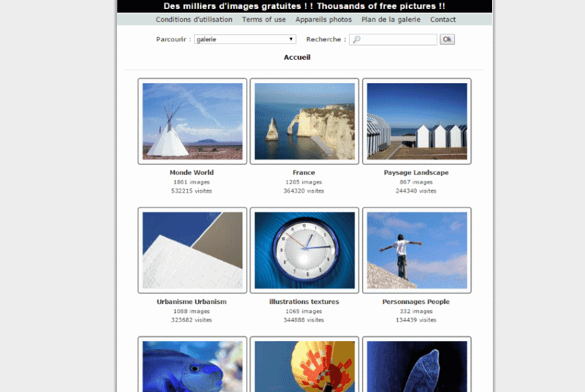585x392 pixels.
Task: Select the '323682 visites' text
Action: pos(191,320)
